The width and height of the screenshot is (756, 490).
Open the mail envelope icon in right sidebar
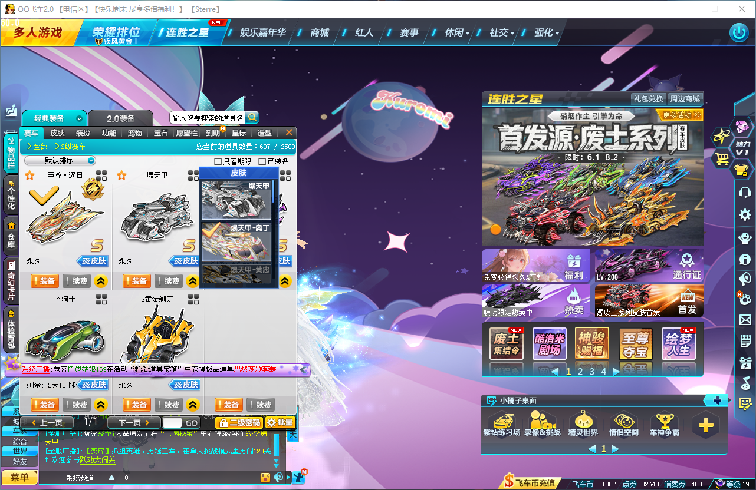[x=745, y=320]
